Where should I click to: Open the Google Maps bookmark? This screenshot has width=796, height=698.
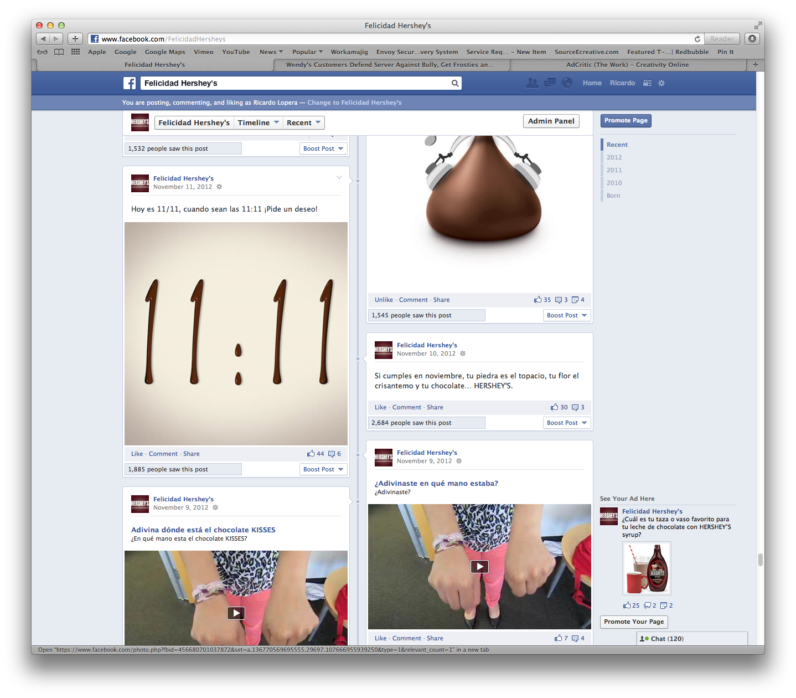pyautogui.click(x=165, y=52)
